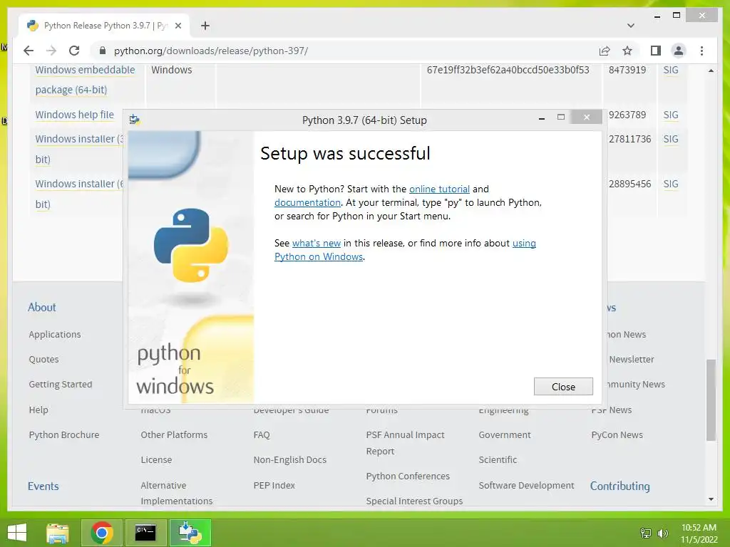This screenshot has height=547, width=730.
Task: Select file size 8473919
Action: (x=627, y=70)
